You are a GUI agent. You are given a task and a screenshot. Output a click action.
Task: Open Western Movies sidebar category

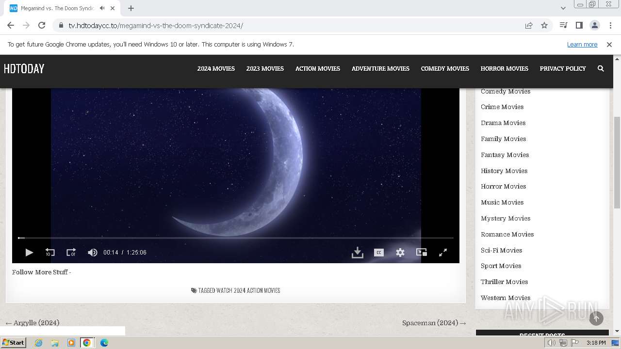coord(506,298)
